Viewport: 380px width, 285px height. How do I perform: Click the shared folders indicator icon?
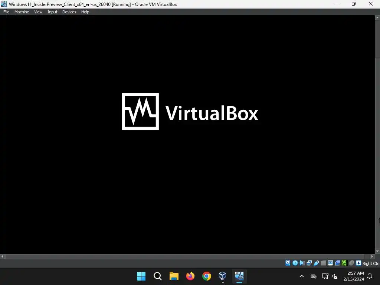[x=323, y=263]
